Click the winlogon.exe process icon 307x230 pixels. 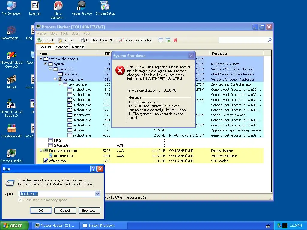[60, 79]
